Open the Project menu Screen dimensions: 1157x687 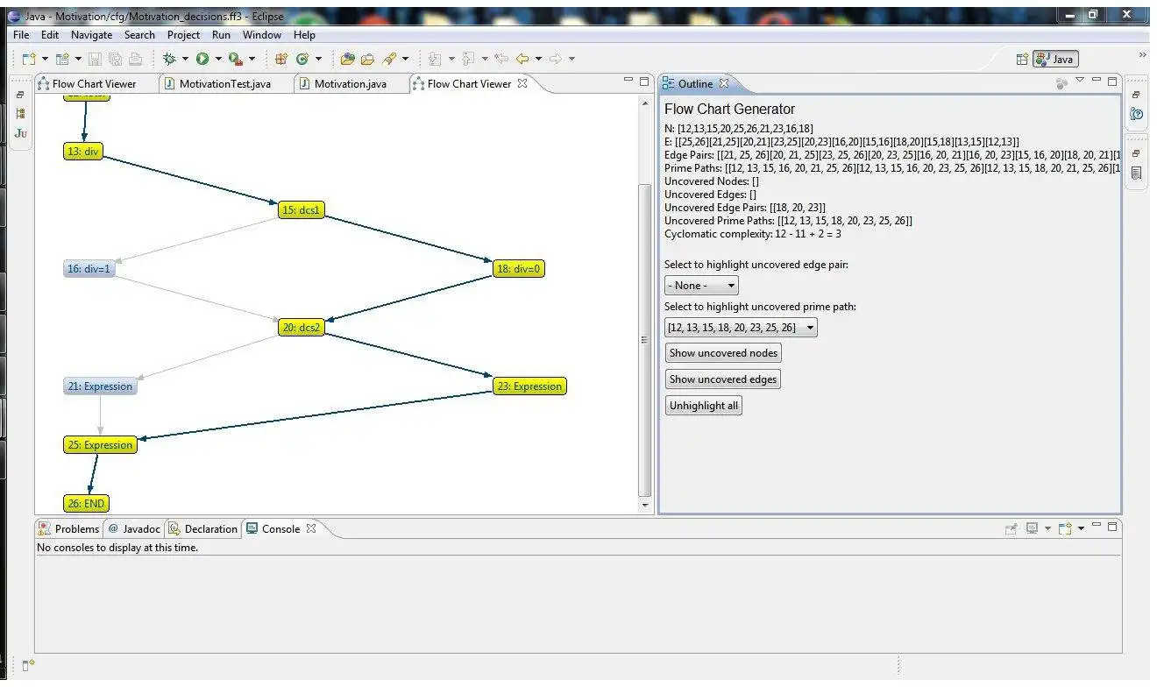pos(183,35)
